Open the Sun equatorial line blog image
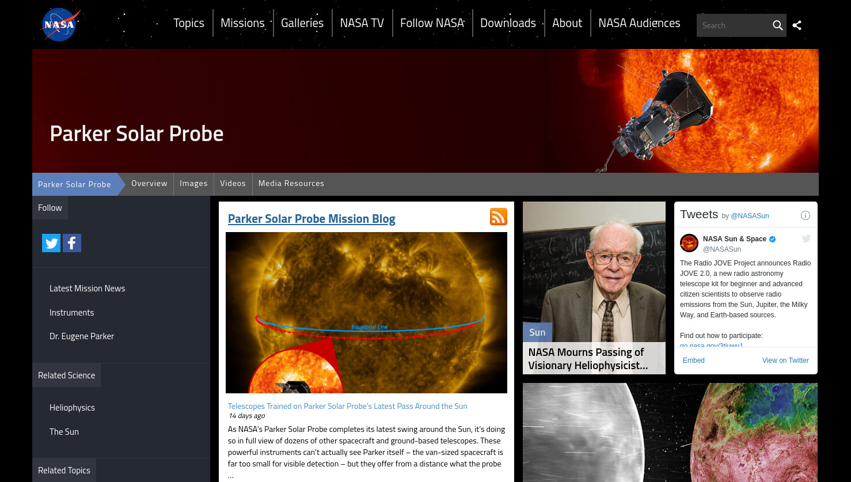This screenshot has height=482, width=851. tap(366, 313)
